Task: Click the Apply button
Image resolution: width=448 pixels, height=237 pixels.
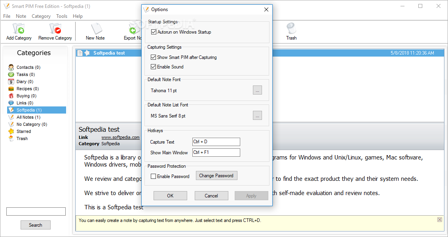Action: (x=251, y=195)
